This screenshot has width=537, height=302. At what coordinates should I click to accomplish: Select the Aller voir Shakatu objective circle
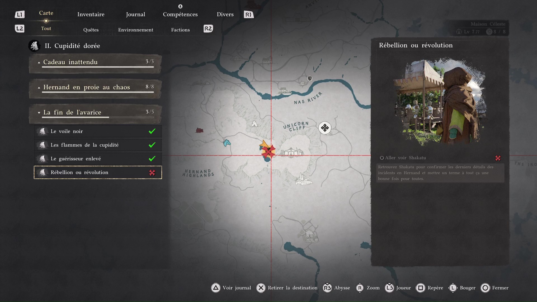382,158
